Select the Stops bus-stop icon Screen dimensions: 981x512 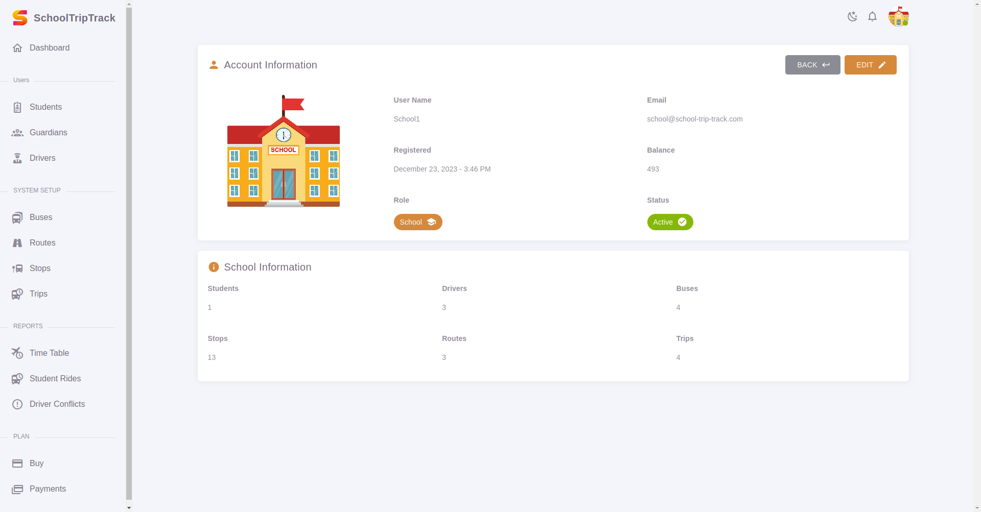(18, 268)
